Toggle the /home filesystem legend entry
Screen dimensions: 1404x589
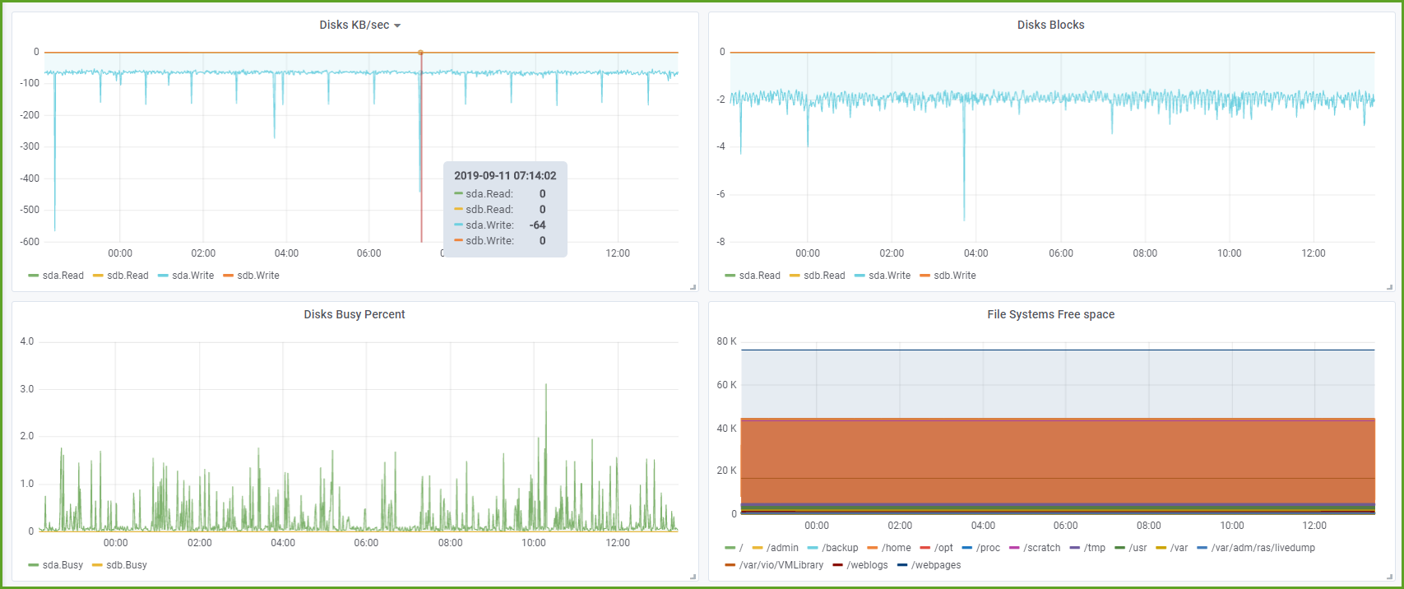pos(889,548)
